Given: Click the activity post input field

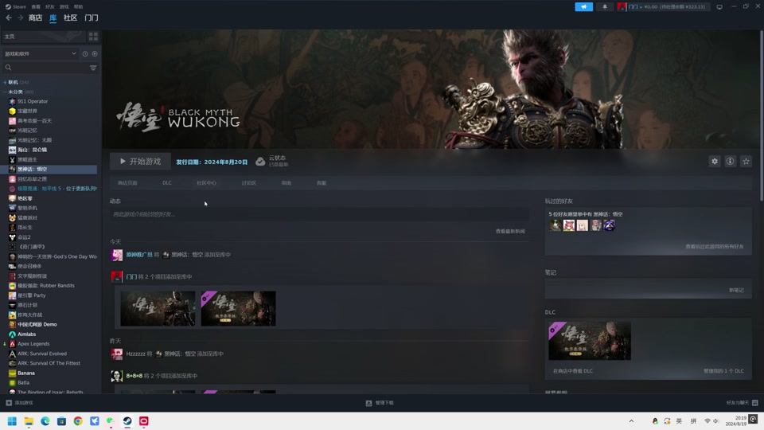Looking at the screenshot, I should click(319, 214).
